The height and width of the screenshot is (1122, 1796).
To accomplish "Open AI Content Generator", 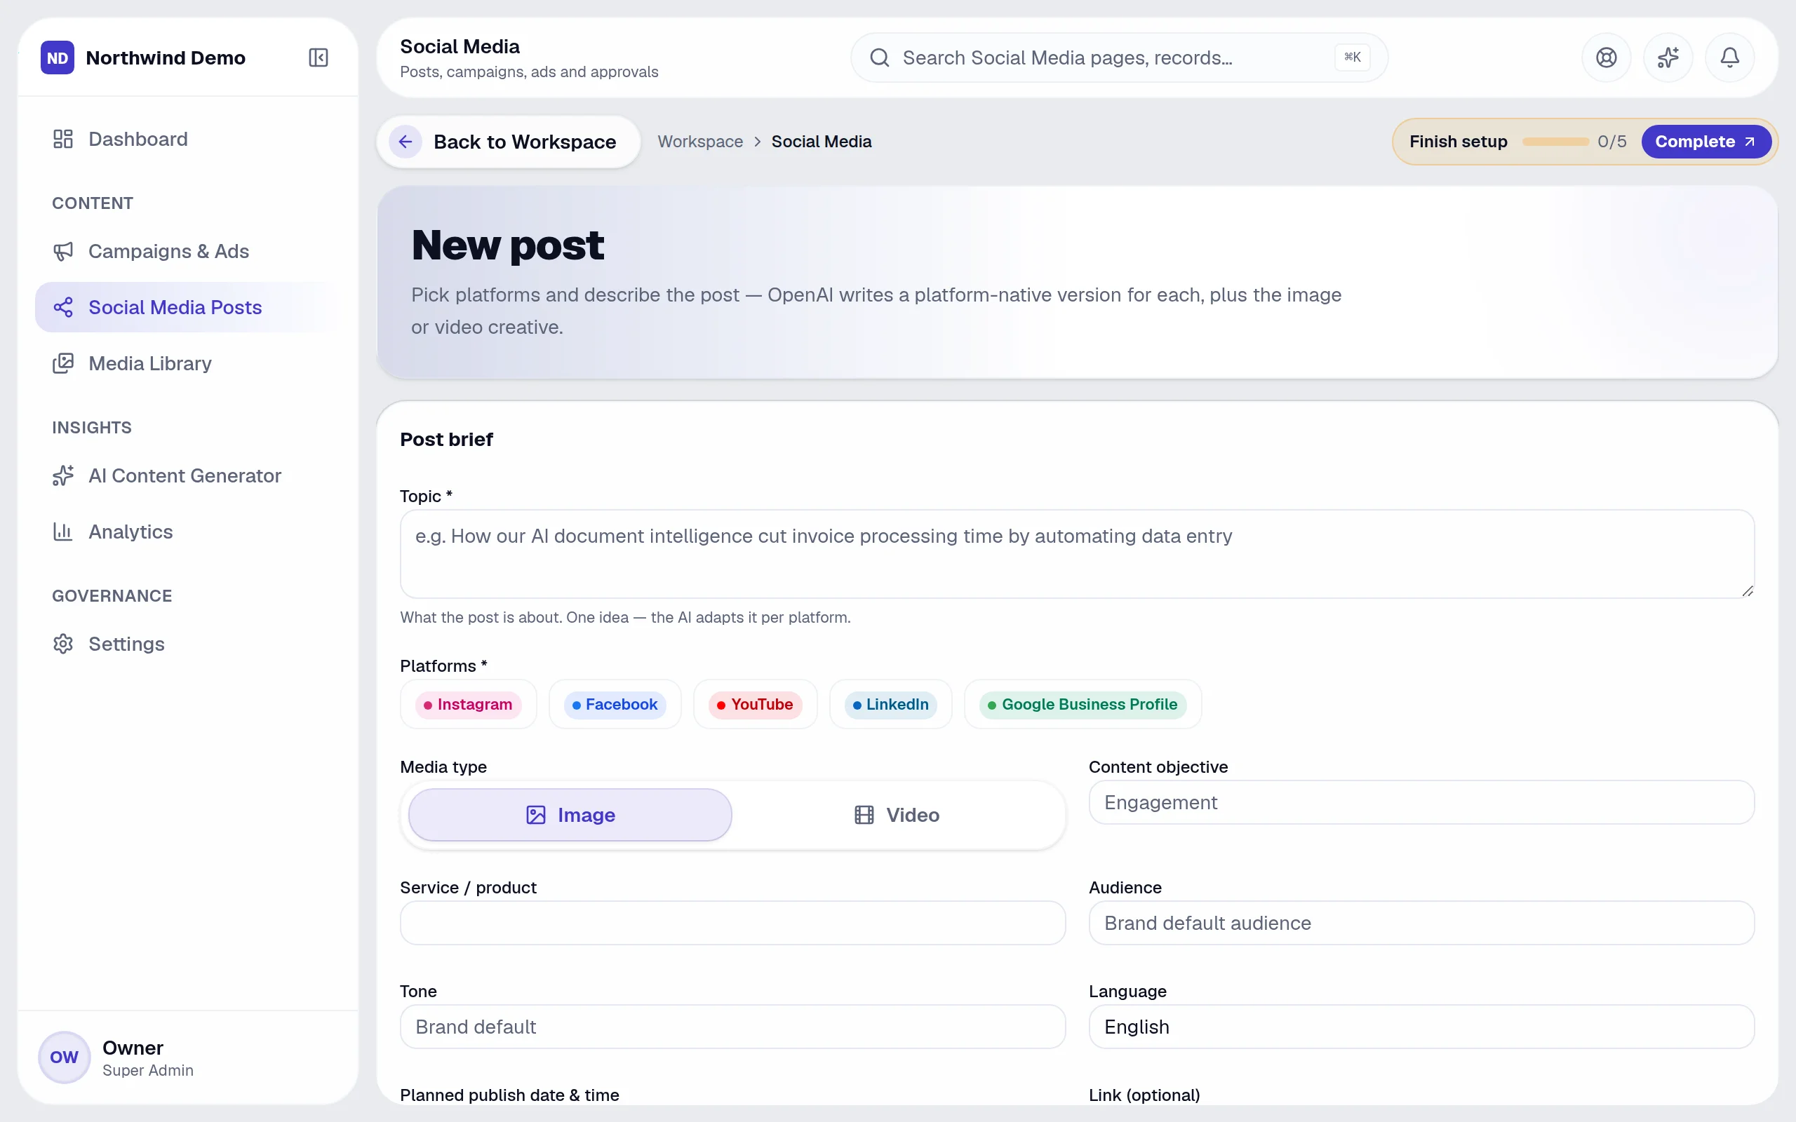I will (188, 475).
